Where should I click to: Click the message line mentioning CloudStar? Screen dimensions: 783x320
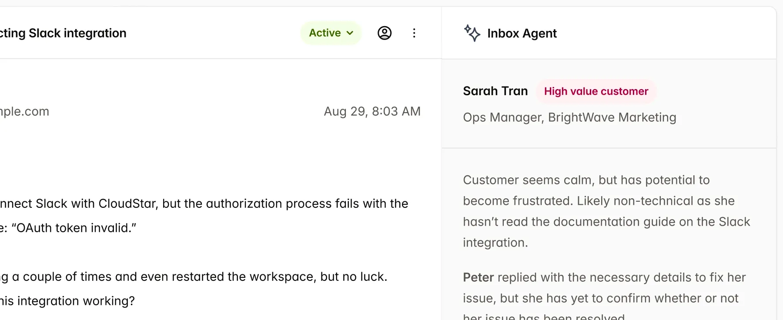click(x=204, y=203)
